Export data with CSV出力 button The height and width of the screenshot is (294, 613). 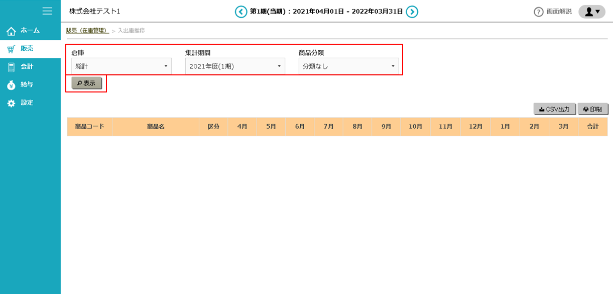pos(554,109)
